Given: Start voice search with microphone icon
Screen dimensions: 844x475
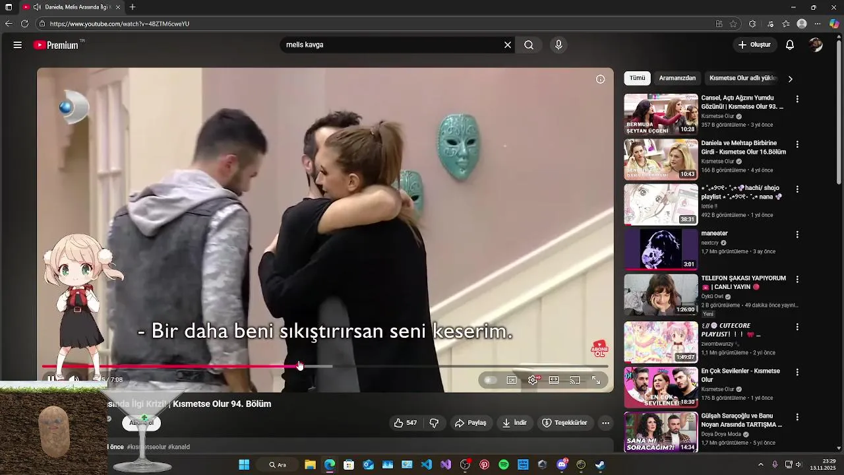Looking at the screenshot, I should click(558, 45).
